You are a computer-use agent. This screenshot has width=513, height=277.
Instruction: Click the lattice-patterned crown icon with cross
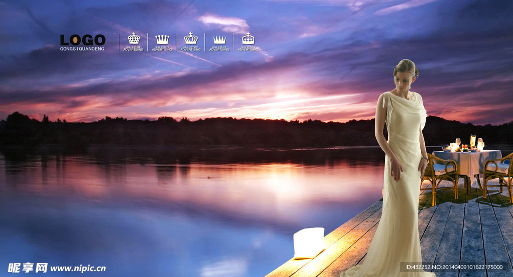click(x=134, y=38)
